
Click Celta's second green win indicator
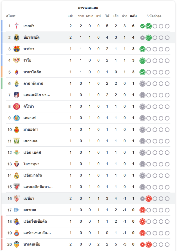point(148,26)
